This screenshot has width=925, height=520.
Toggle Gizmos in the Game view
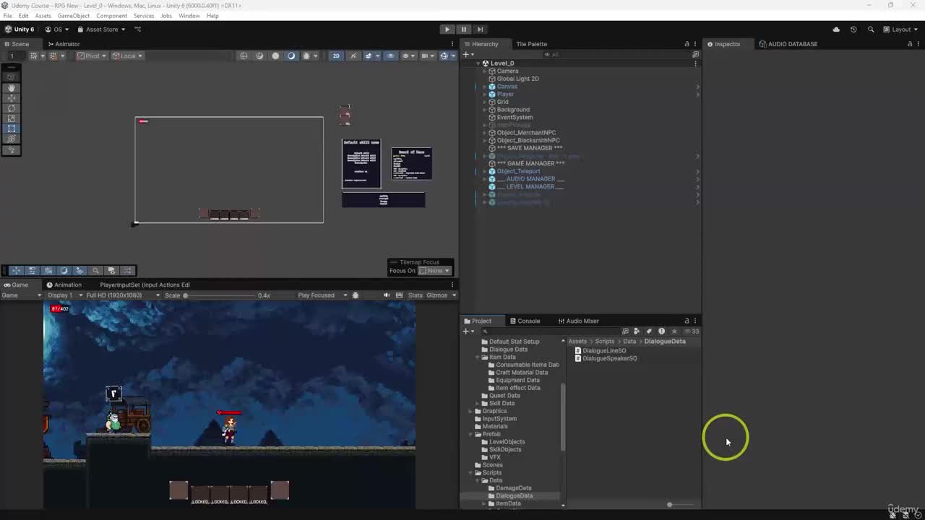pyautogui.click(x=437, y=295)
